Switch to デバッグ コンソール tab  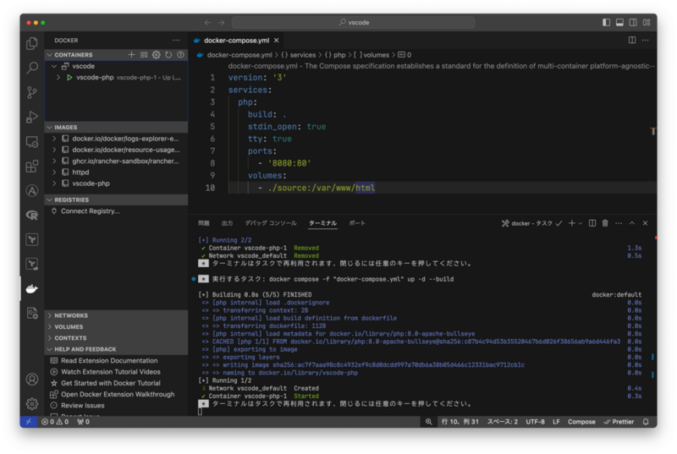pyautogui.click(x=271, y=223)
